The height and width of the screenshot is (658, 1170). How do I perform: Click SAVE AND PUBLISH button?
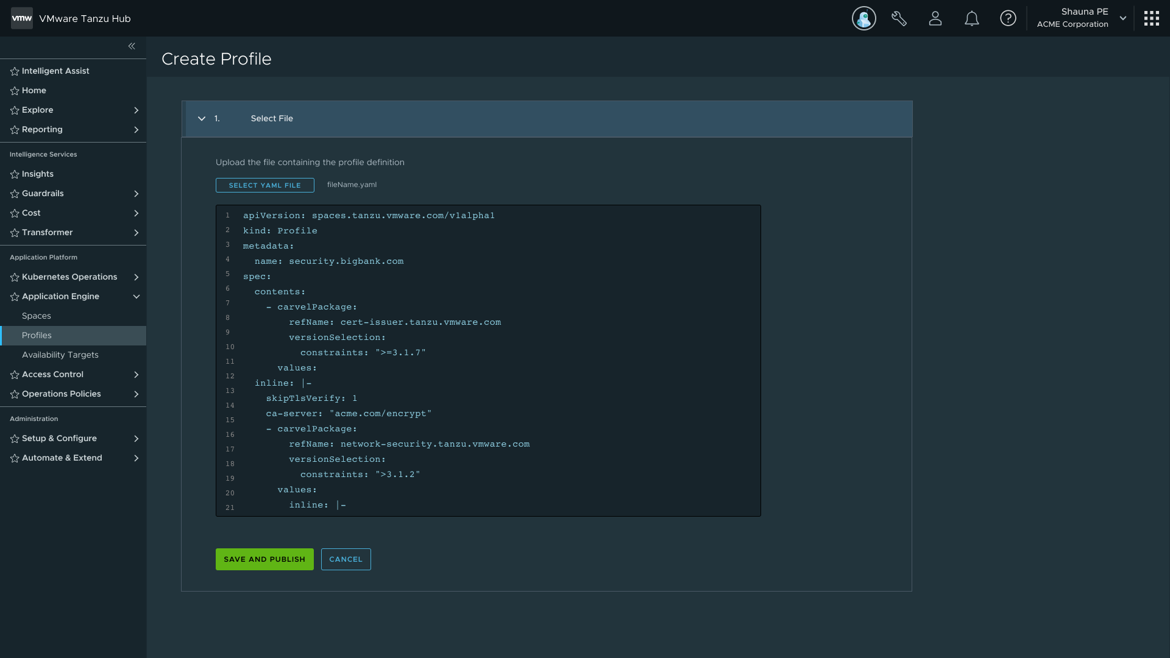click(264, 559)
